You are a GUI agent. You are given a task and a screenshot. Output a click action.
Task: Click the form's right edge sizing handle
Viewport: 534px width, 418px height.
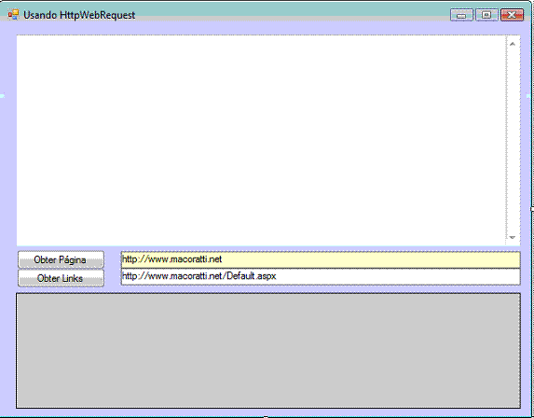coord(530,96)
